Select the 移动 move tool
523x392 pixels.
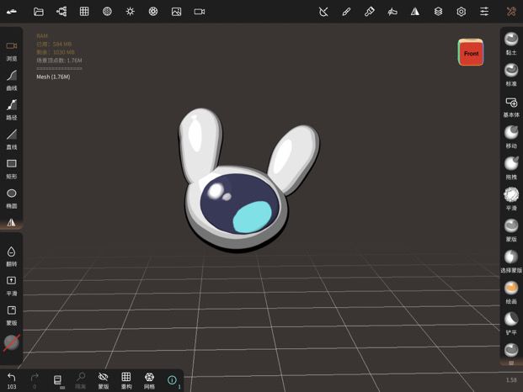511,136
